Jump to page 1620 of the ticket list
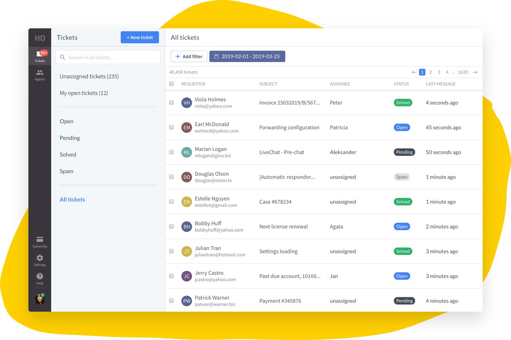Image resolution: width=511 pixels, height=340 pixels. (x=463, y=72)
